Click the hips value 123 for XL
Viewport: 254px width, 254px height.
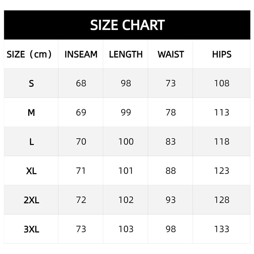click(x=222, y=171)
